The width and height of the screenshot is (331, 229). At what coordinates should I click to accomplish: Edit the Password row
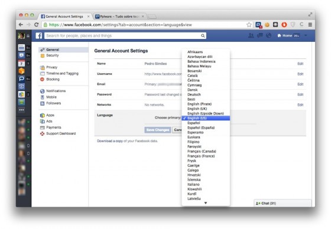pyautogui.click(x=300, y=94)
